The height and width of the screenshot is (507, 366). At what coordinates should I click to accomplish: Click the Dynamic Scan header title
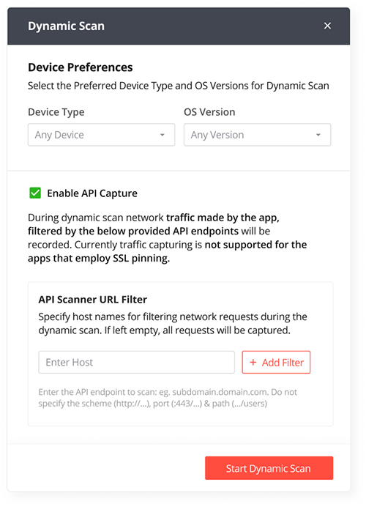pyautogui.click(x=66, y=26)
